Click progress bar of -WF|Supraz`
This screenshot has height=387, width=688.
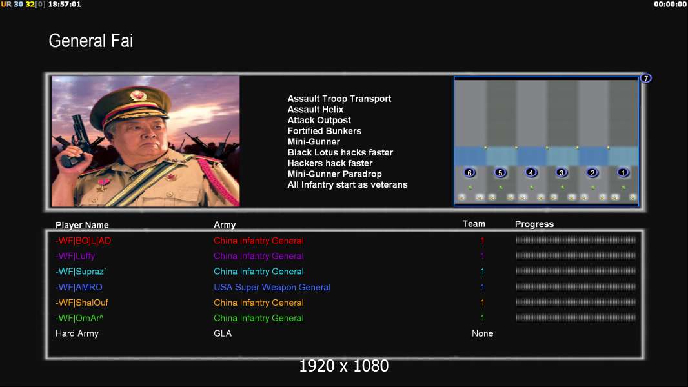click(576, 272)
